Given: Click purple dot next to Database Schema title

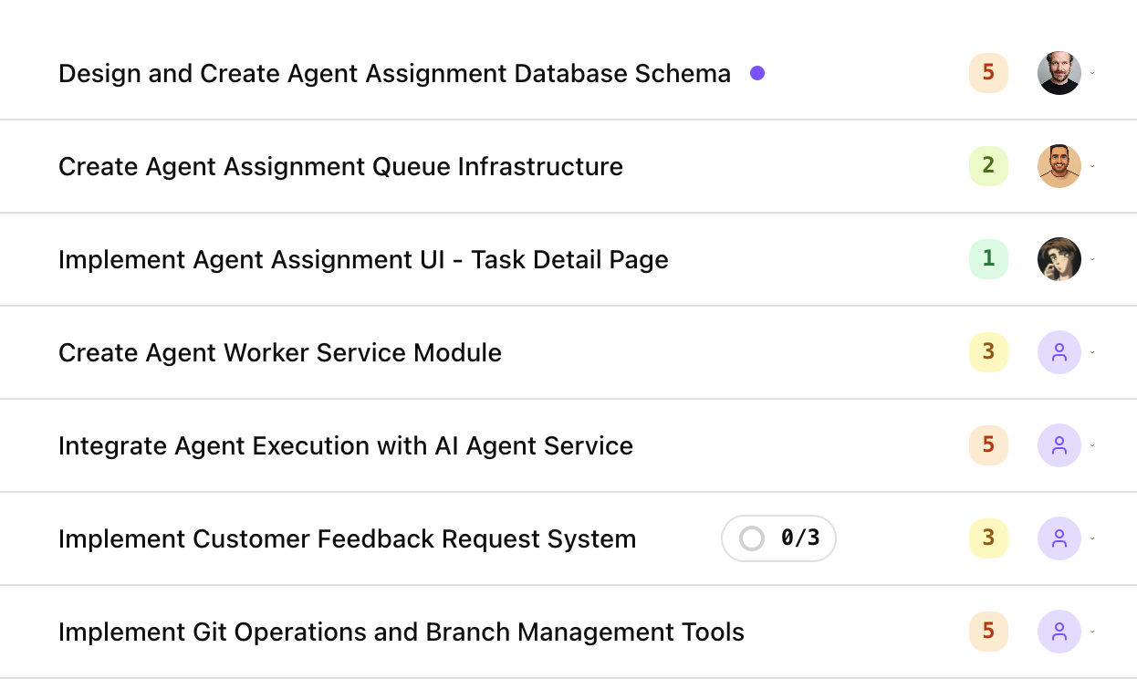Looking at the screenshot, I should click(x=756, y=73).
